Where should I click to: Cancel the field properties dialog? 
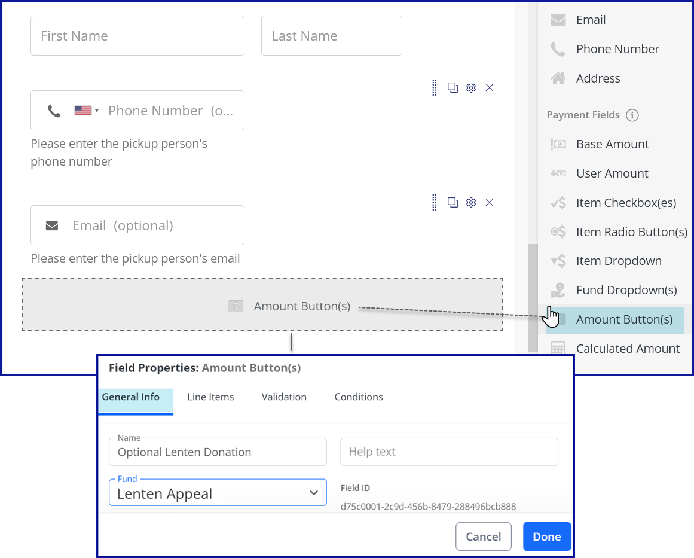[483, 536]
